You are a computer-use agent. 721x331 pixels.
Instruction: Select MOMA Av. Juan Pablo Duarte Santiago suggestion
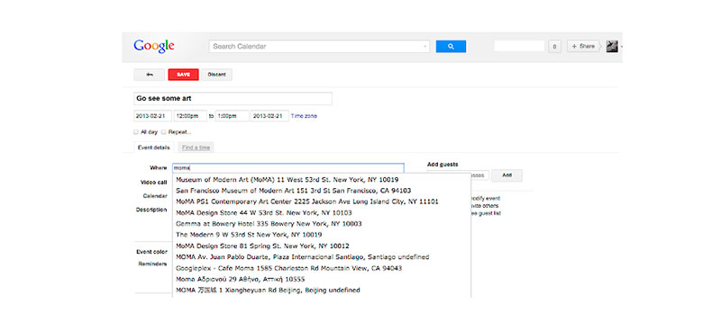(322, 257)
